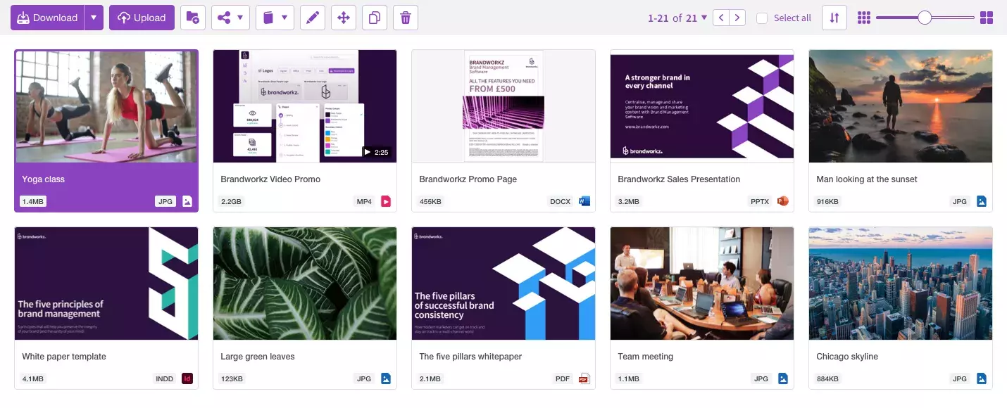
Task: Click the INDD format badge
Action: pos(164,379)
